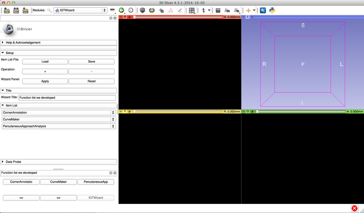Toggle the green slice view pin
The width and height of the screenshot is (364, 213).
[x=244, y=111]
